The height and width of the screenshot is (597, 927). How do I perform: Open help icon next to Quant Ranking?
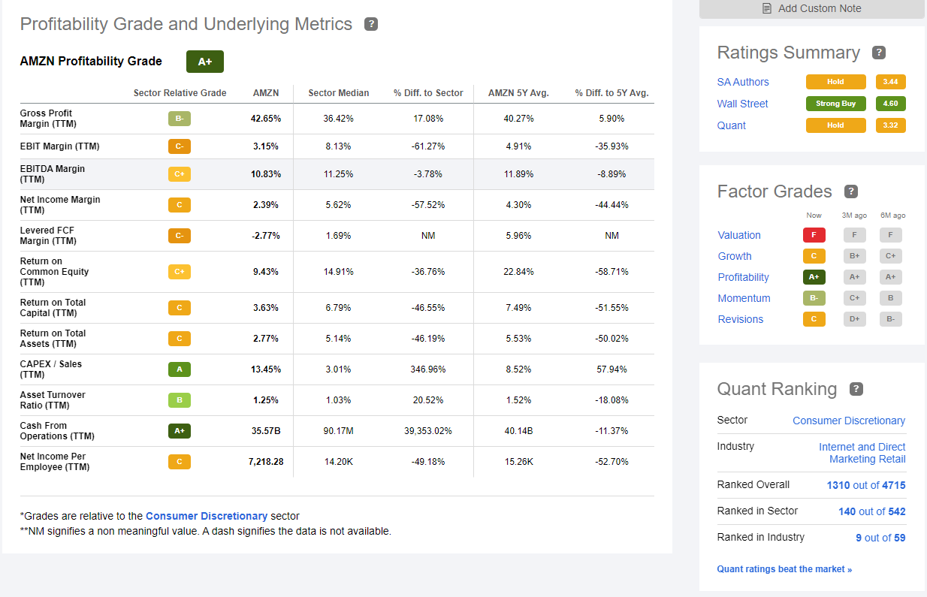tap(856, 389)
